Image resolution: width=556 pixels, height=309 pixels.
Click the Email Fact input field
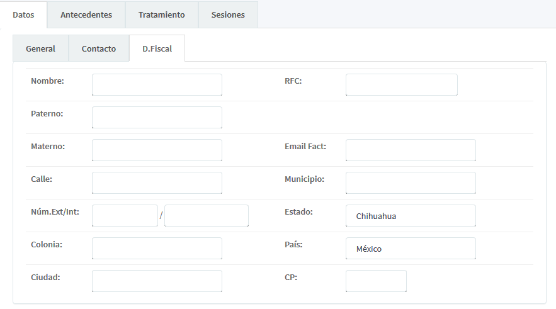[411, 150]
